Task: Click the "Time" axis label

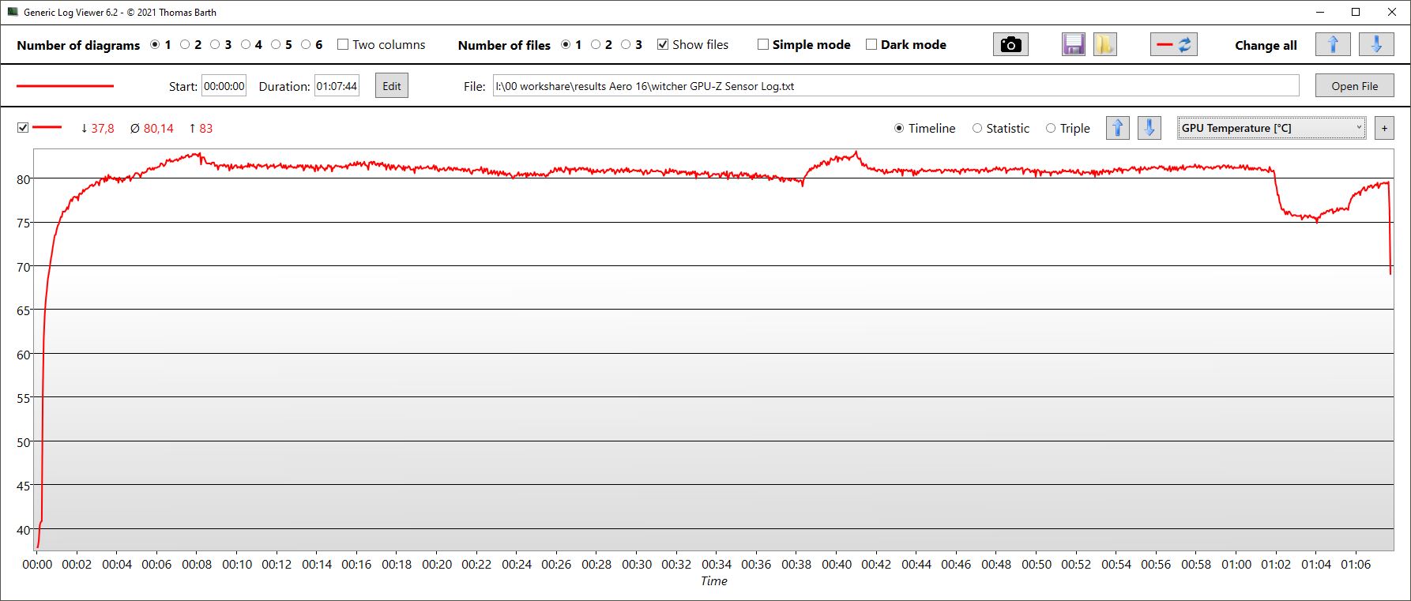Action: coord(713,581)
